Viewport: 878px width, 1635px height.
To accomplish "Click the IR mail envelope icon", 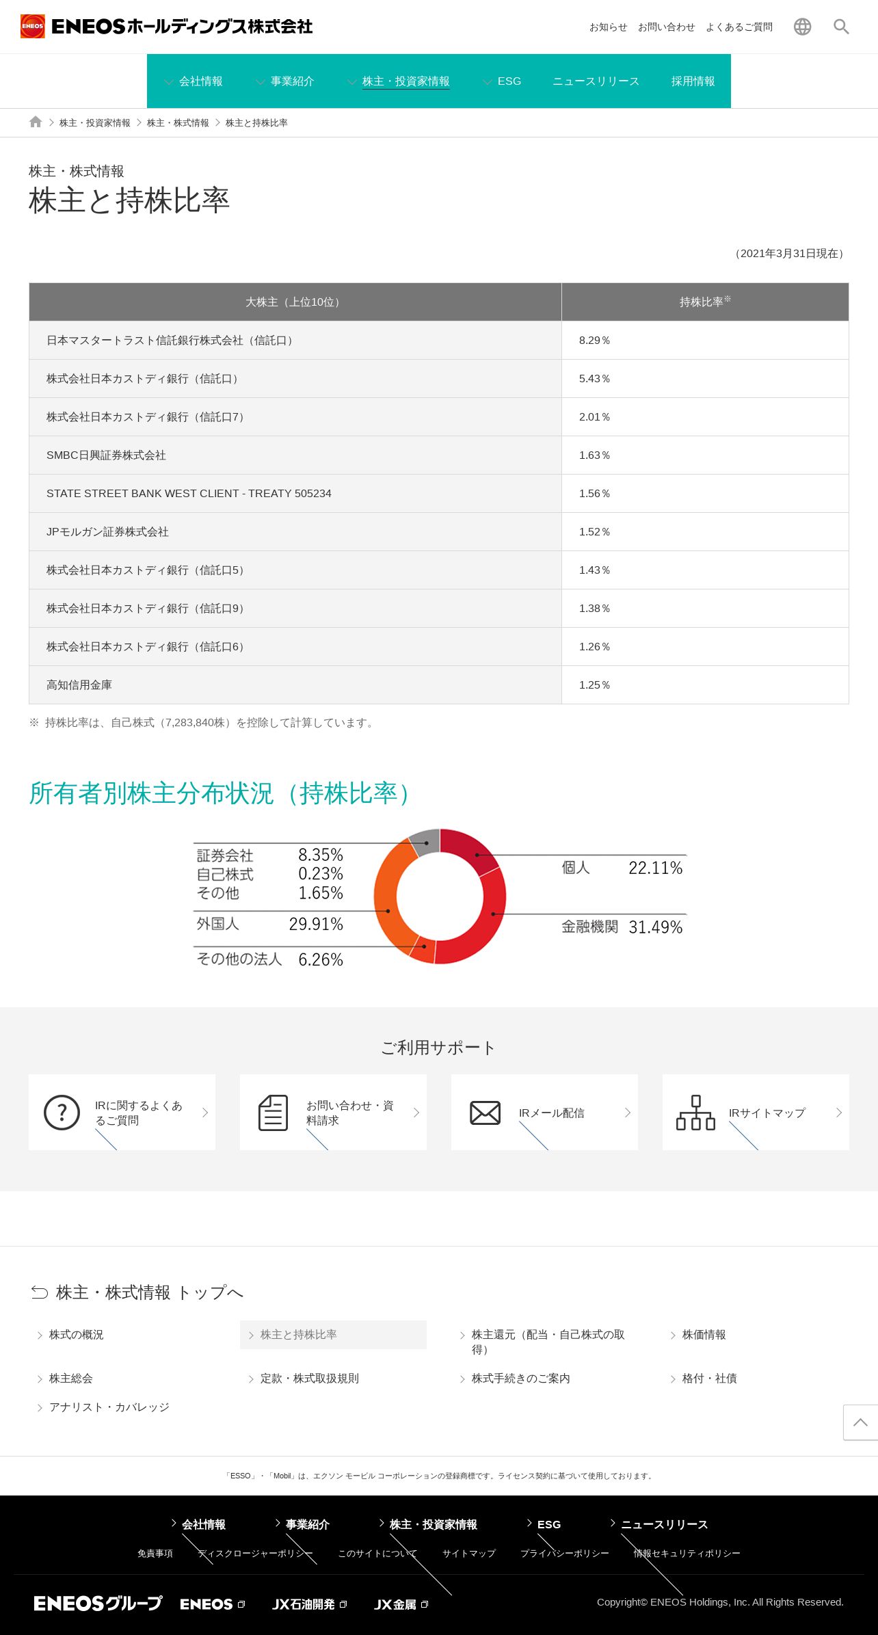I will [485, 1113].
